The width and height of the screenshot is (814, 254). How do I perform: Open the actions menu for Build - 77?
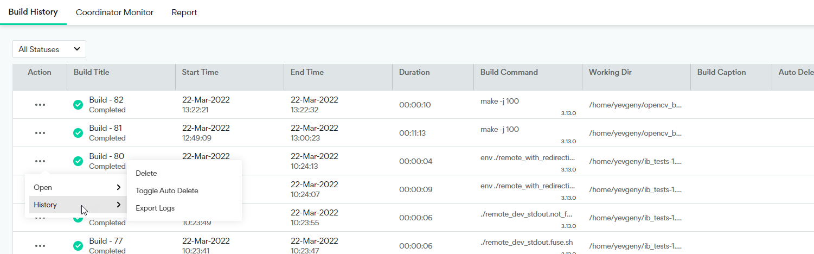[x=40, y=246]
